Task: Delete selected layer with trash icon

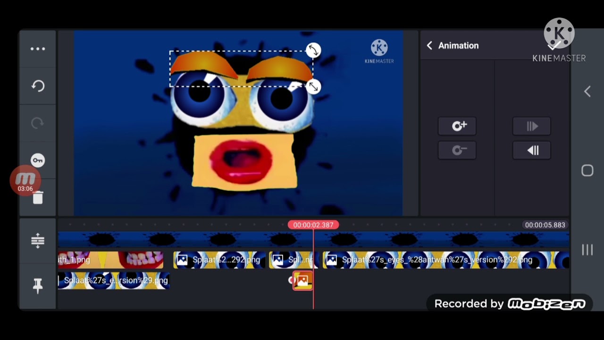Action: click(x=38, y=198)
